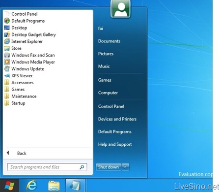Viewport: 221px width, 192px height.
Task: Open Devices and Printers
Action: tap(117, 119)
